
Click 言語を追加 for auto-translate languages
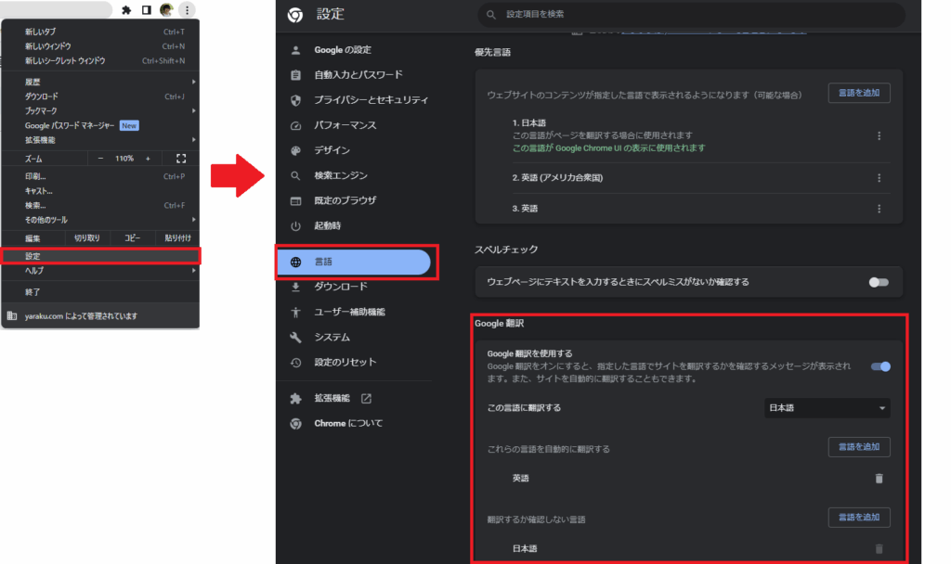859,447
